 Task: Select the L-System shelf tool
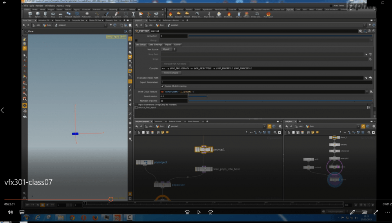pos(77,15)
